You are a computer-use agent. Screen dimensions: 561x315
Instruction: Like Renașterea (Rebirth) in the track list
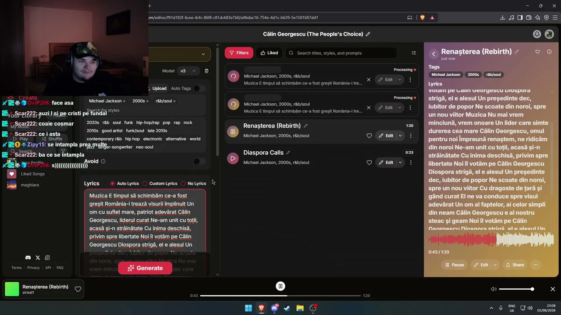tap(369, 136)
